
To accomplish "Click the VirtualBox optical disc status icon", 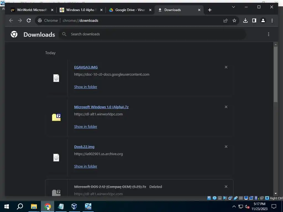I will 214,198.
